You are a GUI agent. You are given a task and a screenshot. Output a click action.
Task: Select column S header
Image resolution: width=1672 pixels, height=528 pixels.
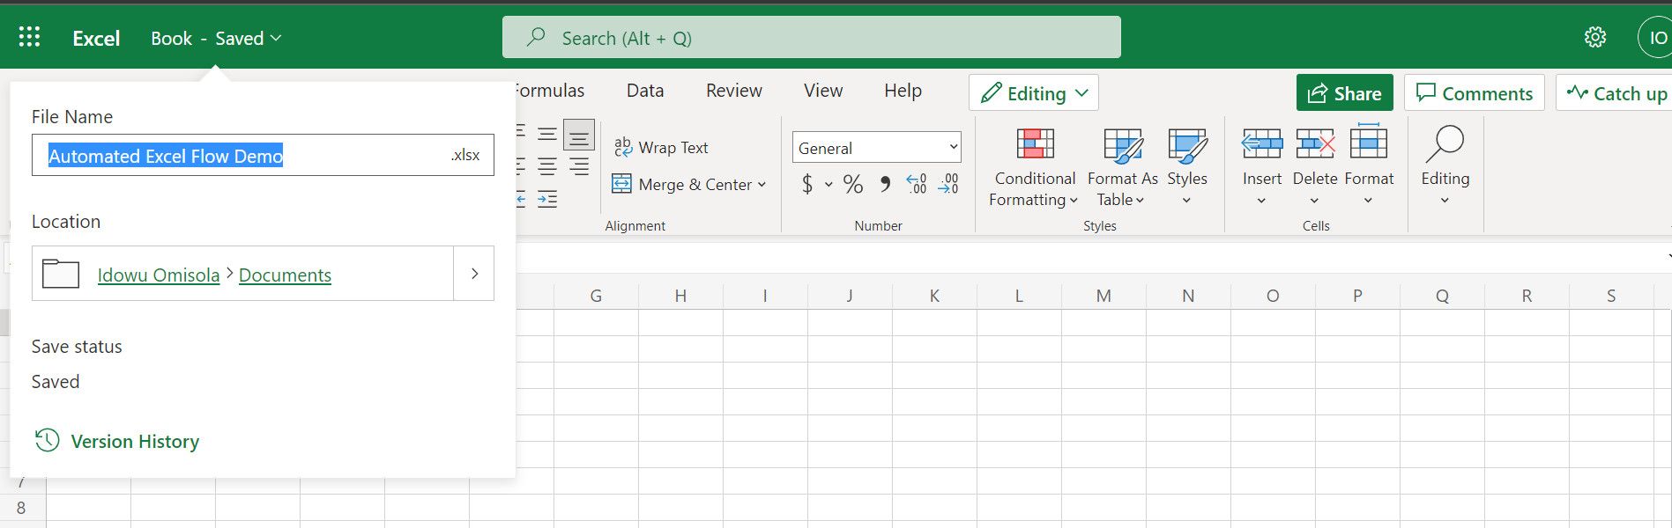(1611, 296)
